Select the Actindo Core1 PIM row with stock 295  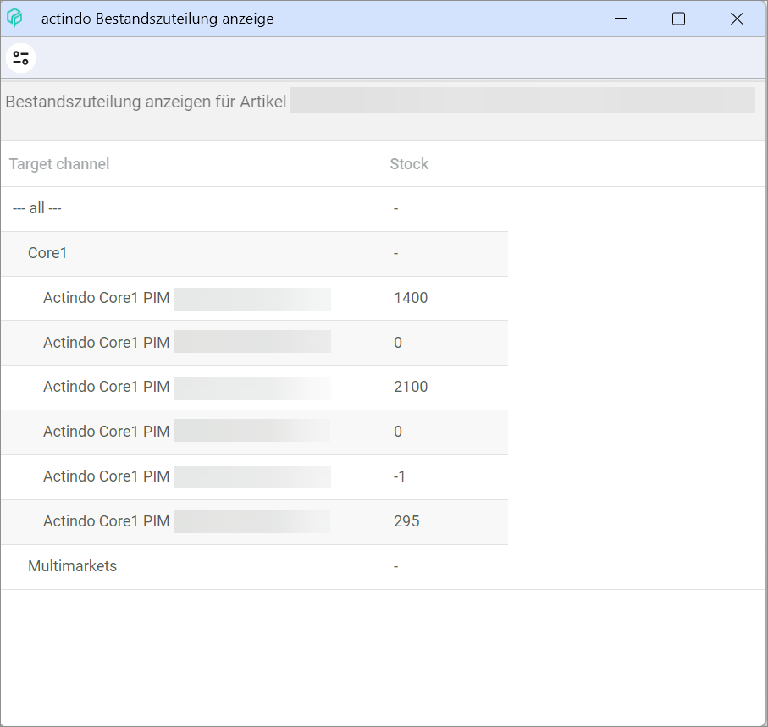[x=254, y=522]
